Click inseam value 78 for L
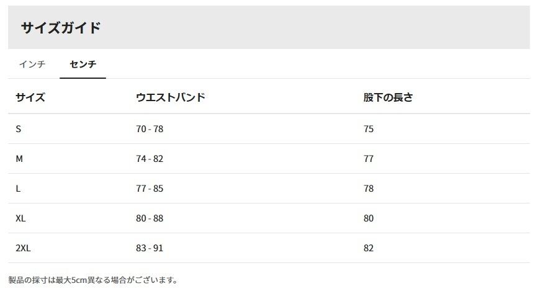The image size is (538, 304). point(369,189)
